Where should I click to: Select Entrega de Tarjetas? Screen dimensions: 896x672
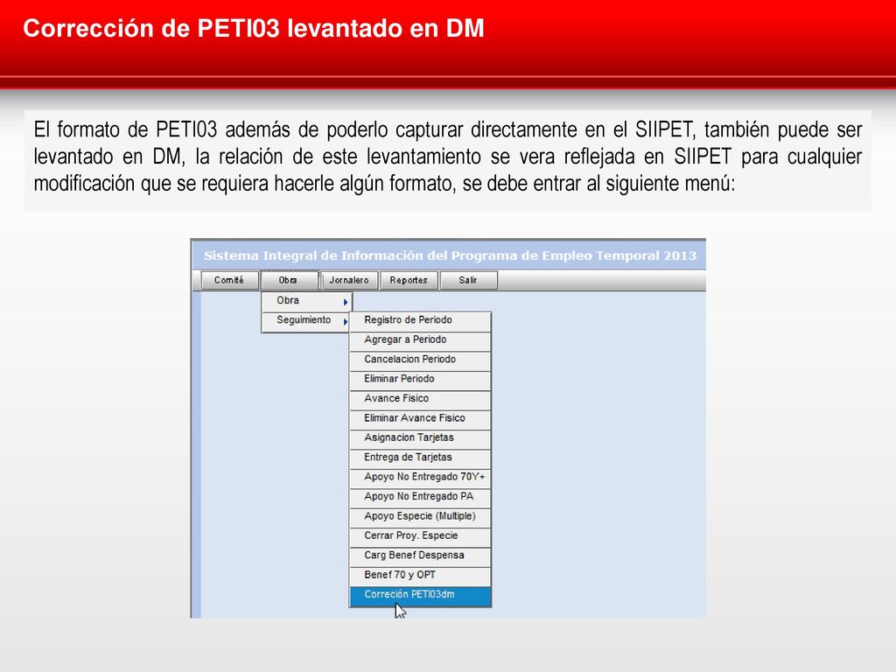click(x=420, y=458)
